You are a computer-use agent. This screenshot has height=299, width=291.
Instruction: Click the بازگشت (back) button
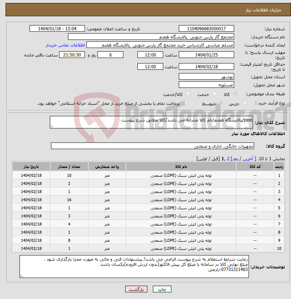pyautogui.click(x=136, y=289)
